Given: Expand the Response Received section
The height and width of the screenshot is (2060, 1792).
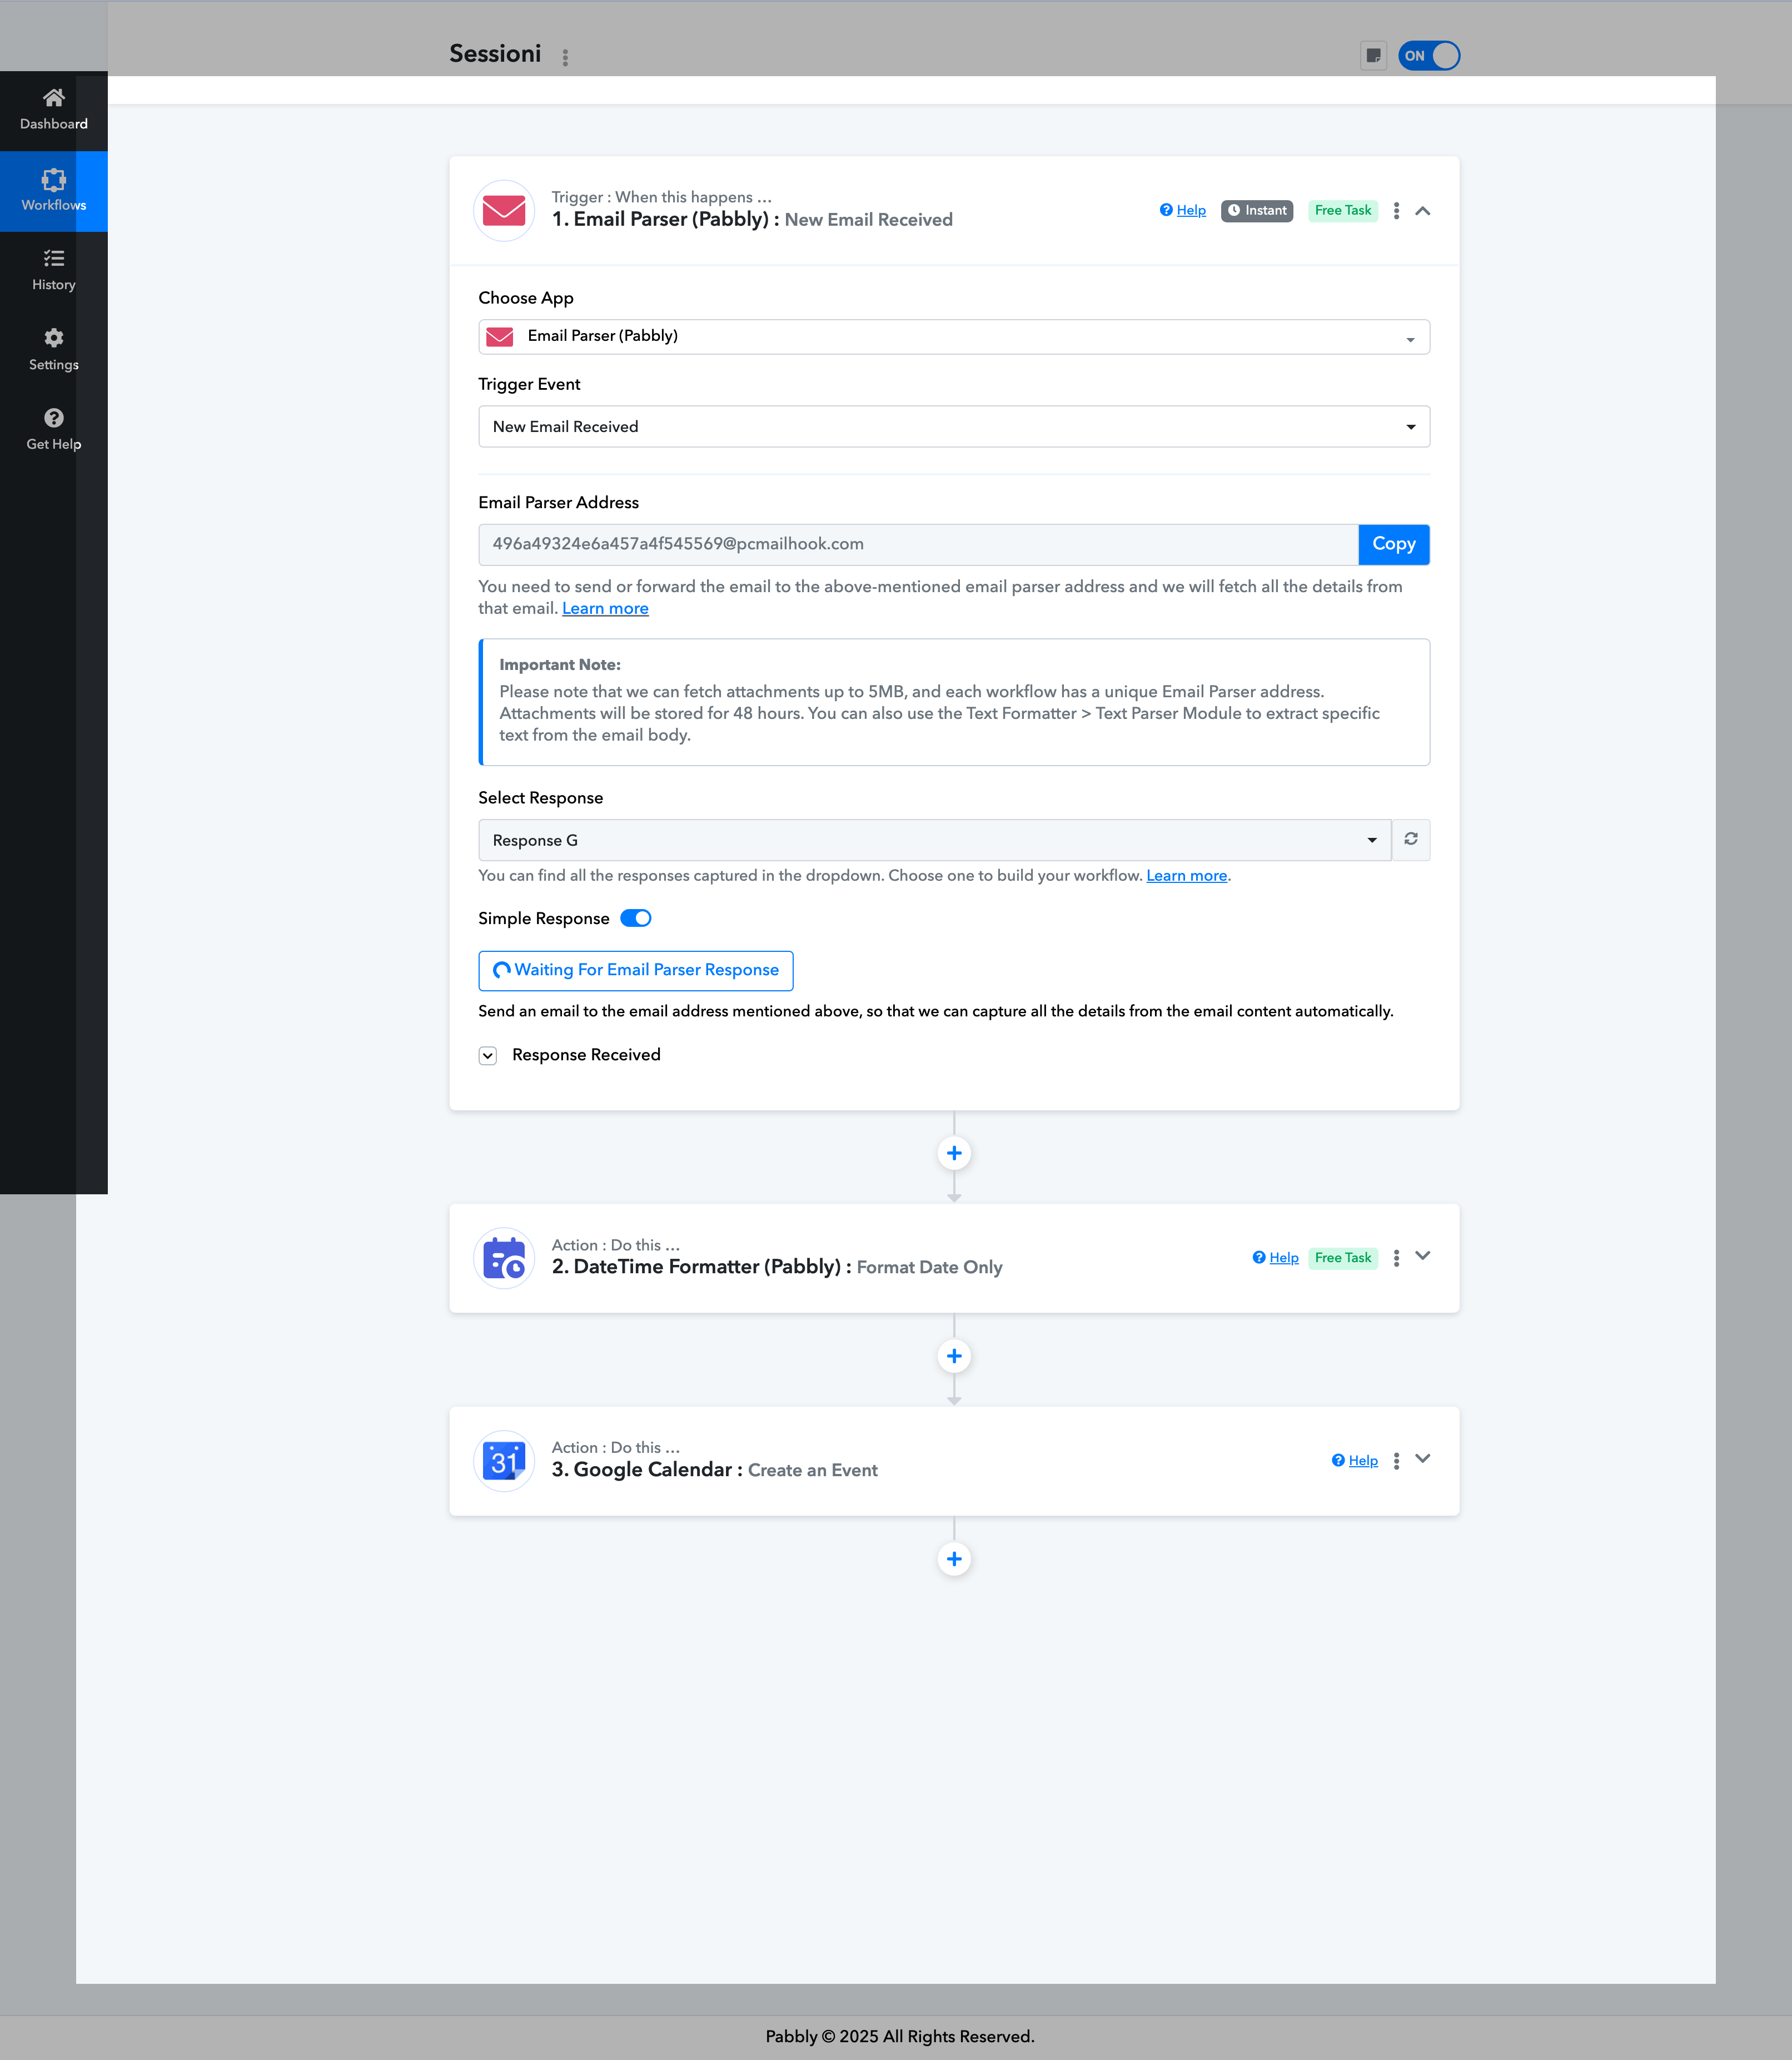Looking at the screenshot, I should pos(488,1055).
